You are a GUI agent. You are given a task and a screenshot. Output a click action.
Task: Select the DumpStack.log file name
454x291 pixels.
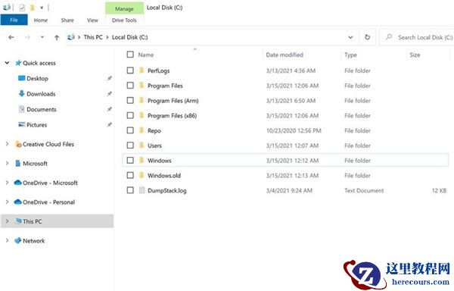pos(166,190)
